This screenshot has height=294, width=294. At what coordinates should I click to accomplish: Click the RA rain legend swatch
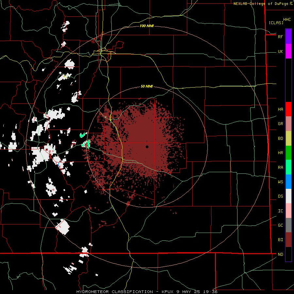(x=288, y=167)
